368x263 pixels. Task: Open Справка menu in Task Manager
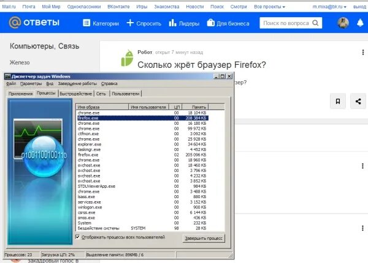point(109,84)
